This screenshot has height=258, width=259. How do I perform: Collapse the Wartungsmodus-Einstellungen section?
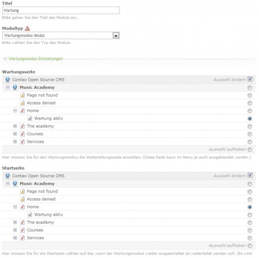(5, 58)
